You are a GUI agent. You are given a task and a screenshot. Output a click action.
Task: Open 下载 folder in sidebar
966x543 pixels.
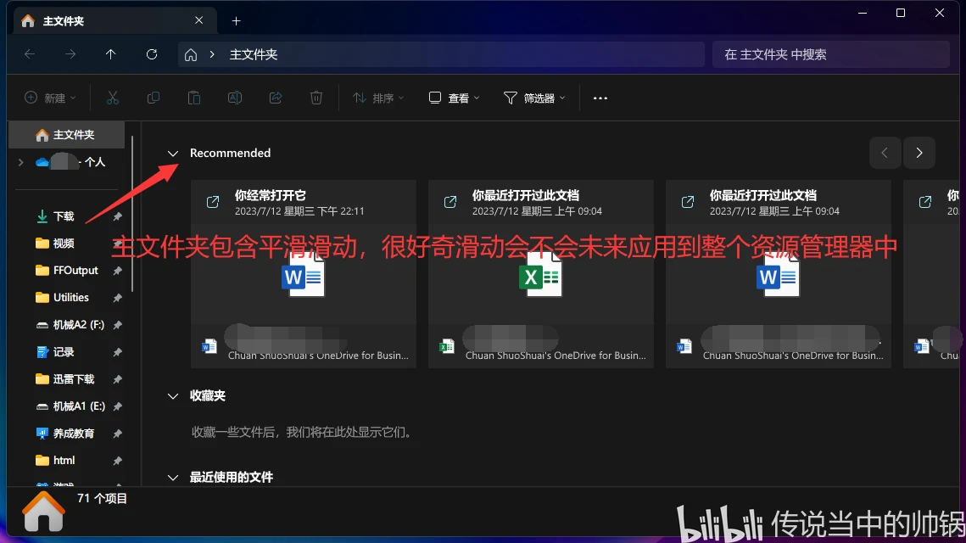point(64,216)
